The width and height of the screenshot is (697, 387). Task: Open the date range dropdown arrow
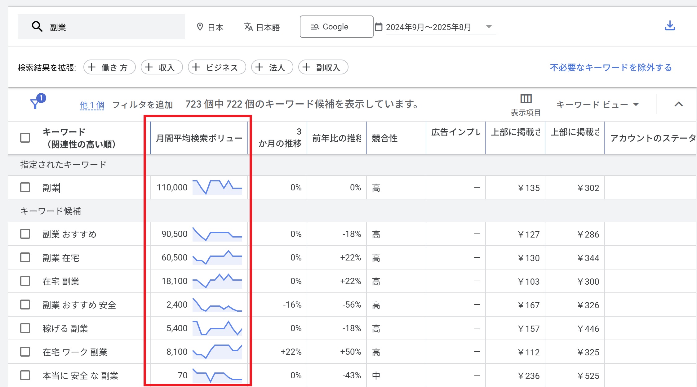pyautogui.click(x=489, y=27)
